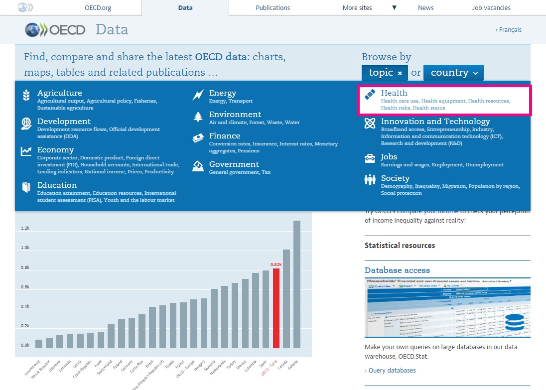Open the More sites menu
Viewport: 546px width, 390px height.
357,7
